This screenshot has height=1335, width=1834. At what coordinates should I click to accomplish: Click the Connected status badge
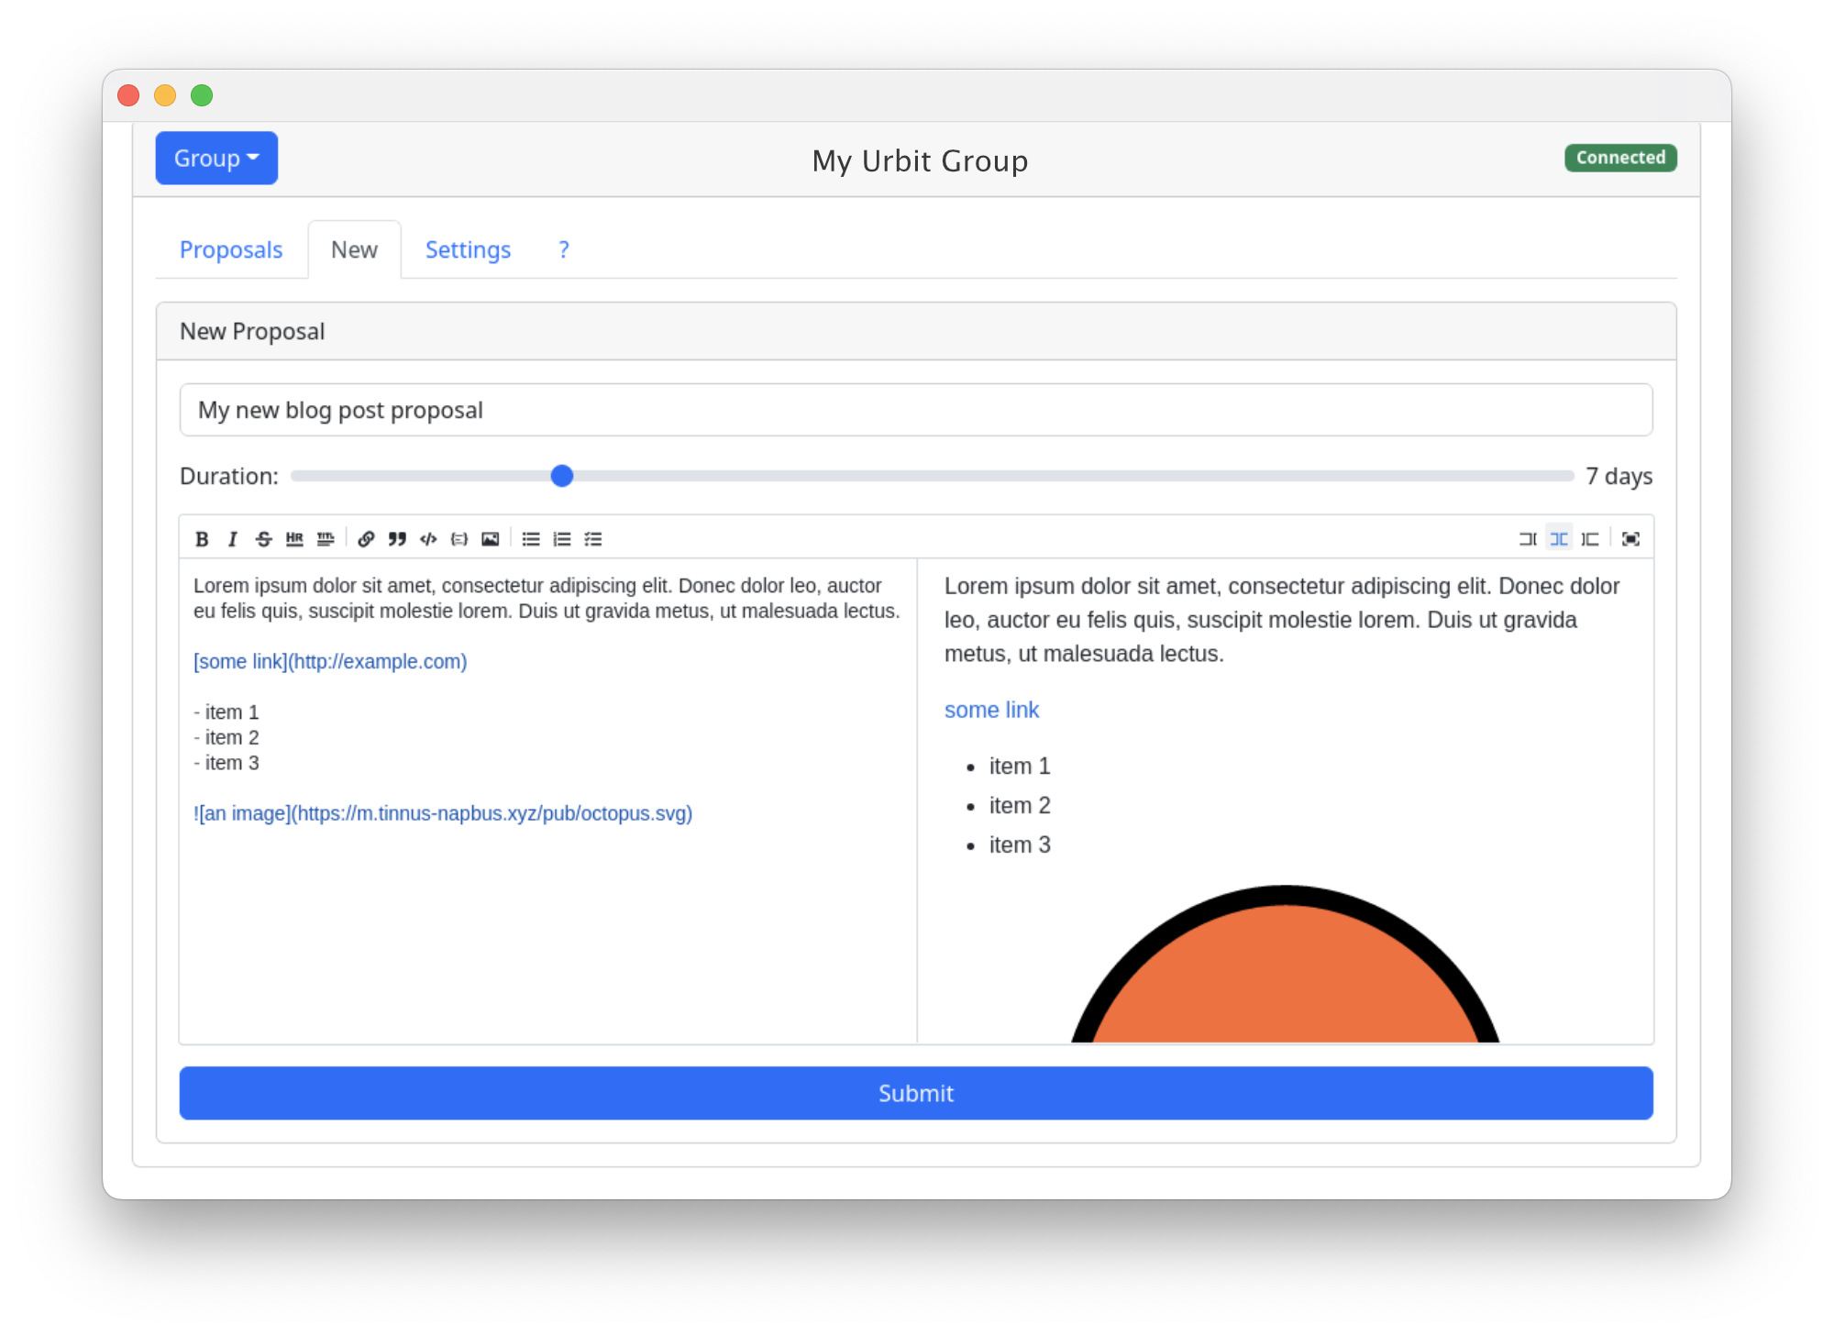coord(1620,158)
